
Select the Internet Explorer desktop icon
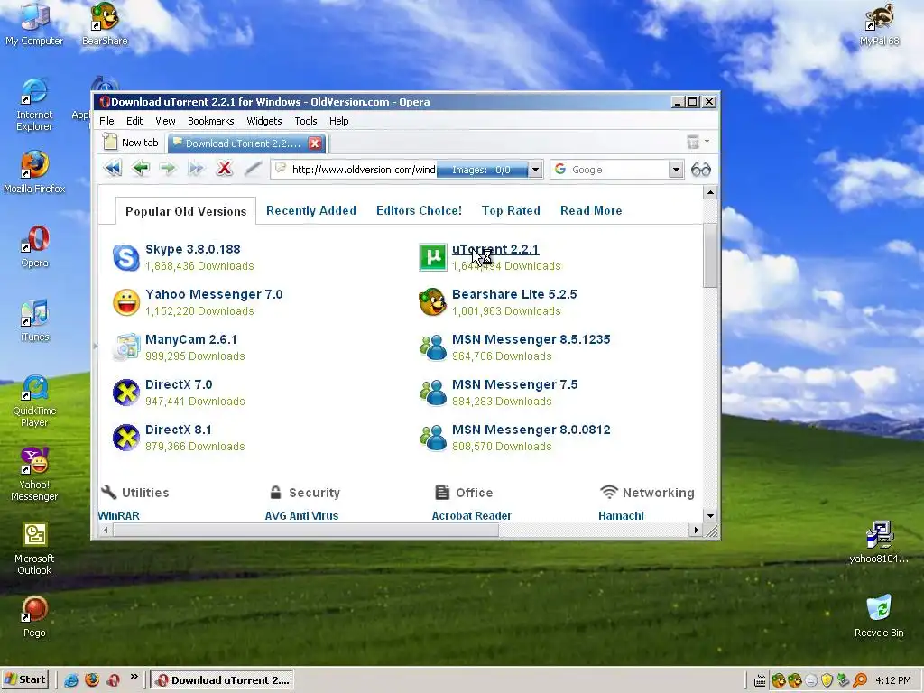(34, 105)
